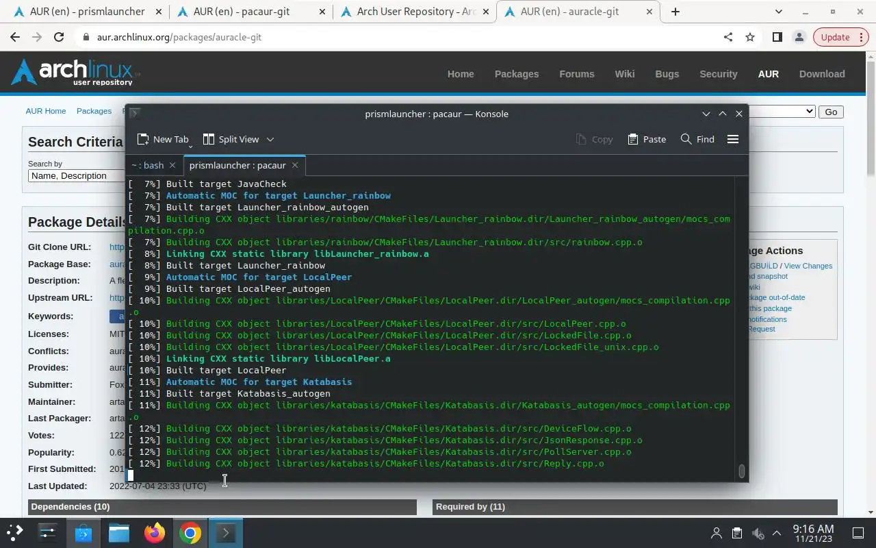876x548 pixels.
Task: Open the KDE application launcher
Action: click(x=14, y=532)
